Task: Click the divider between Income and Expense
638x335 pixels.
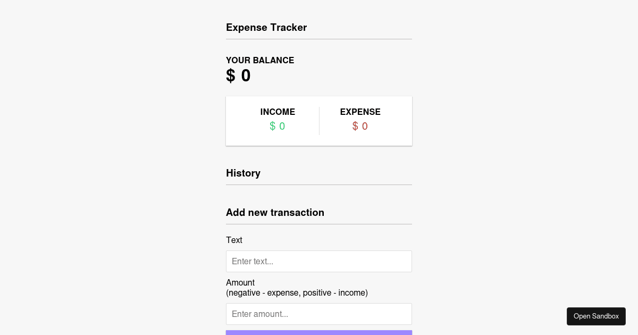Action: coord(319,121)
